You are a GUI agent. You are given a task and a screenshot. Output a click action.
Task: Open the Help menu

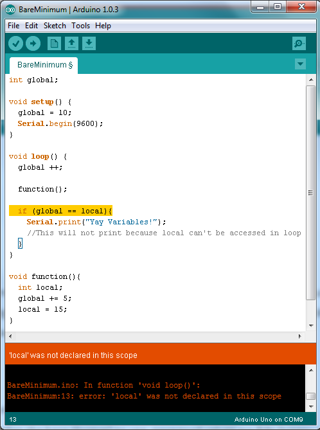[103, 26]
